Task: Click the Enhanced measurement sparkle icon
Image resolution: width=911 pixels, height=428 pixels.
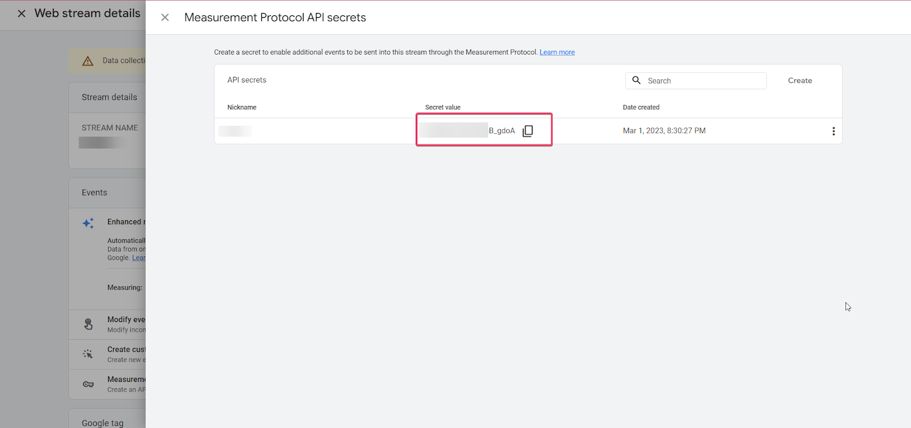Action: 88,223
